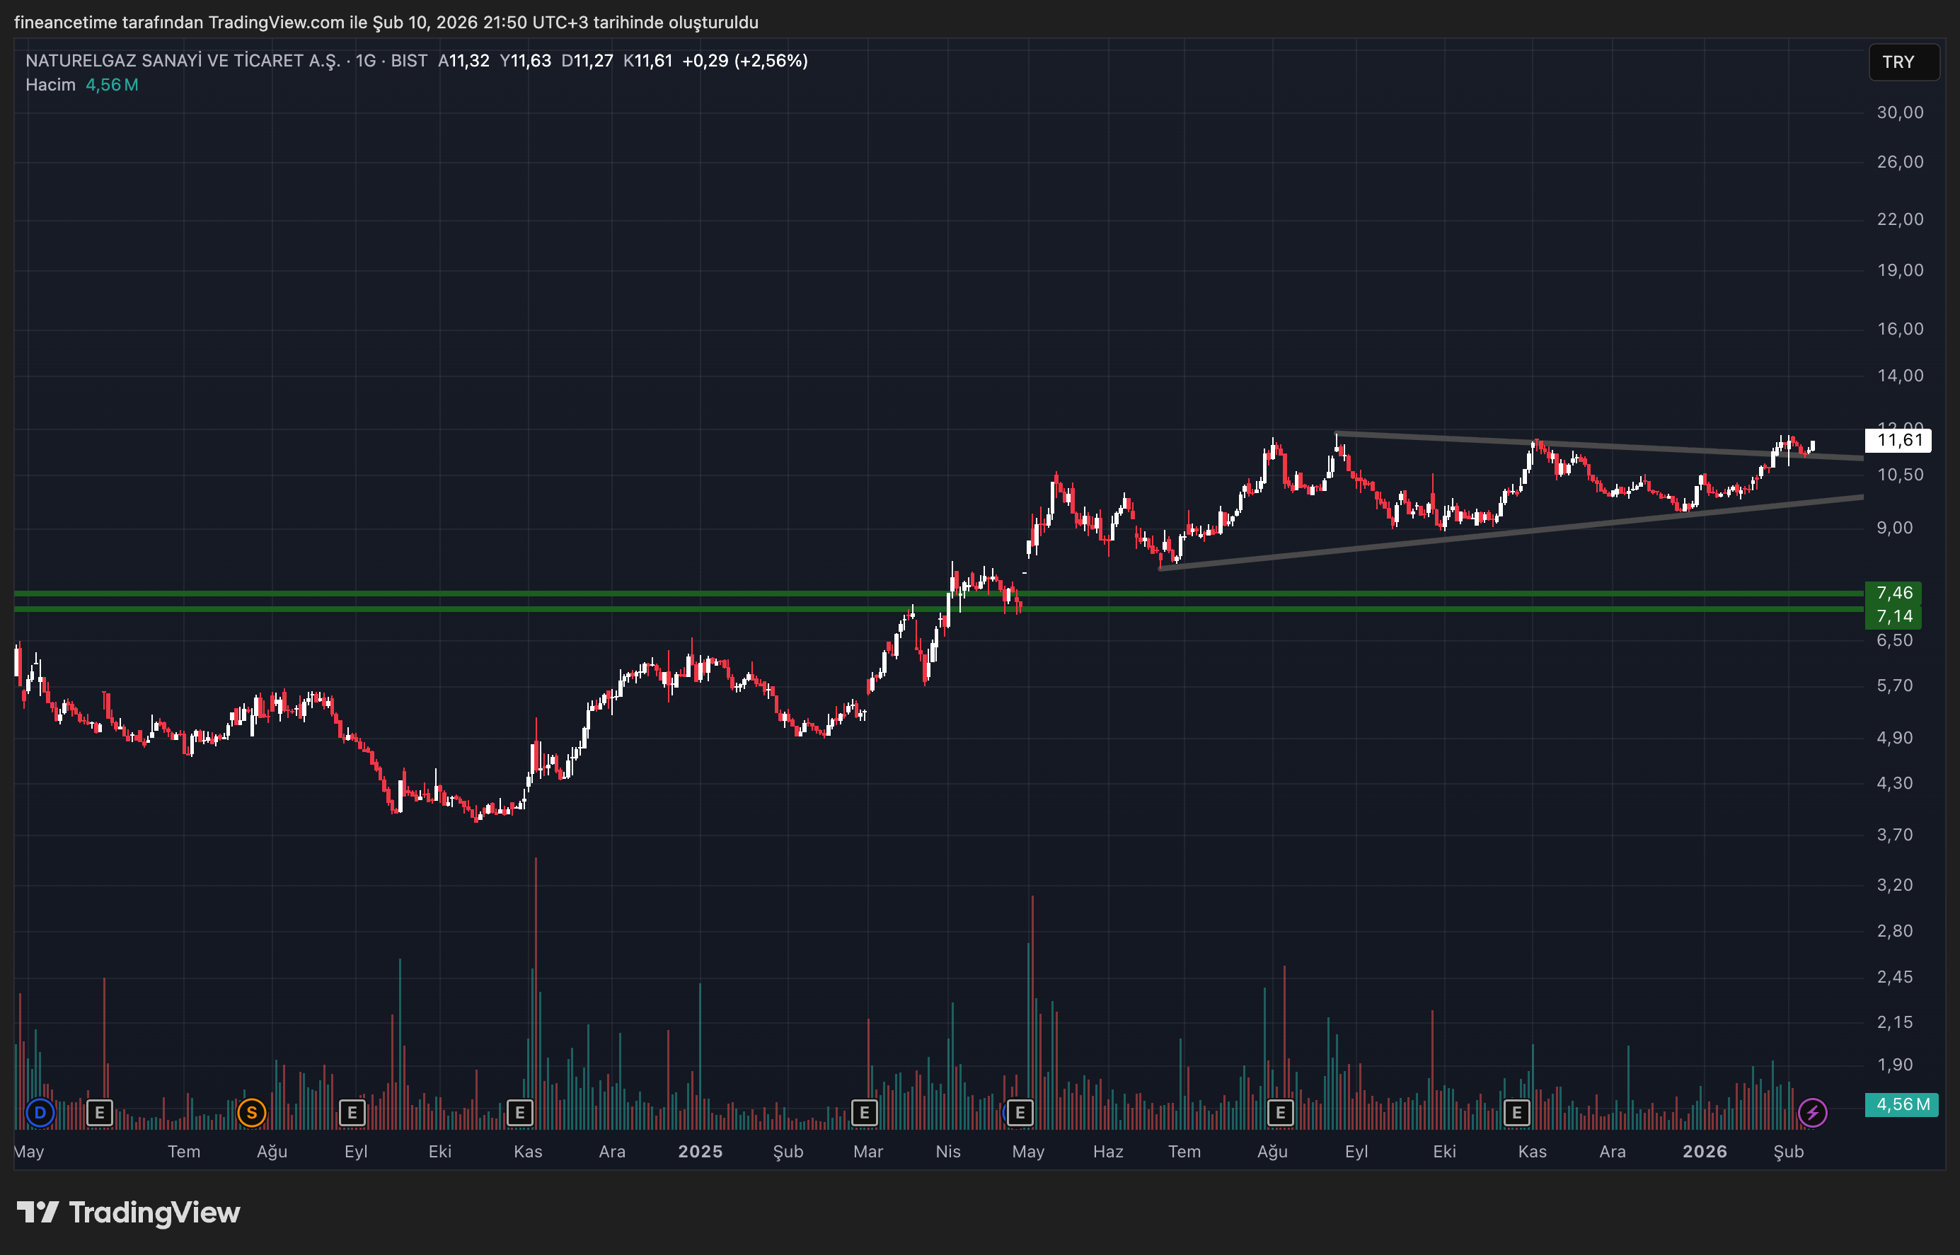Click the NATURELGAZ SANAYİ VE TİCARET symbol title

point(183,61)
